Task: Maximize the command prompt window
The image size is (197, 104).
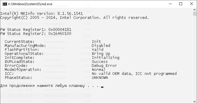Action: point(181,4)
